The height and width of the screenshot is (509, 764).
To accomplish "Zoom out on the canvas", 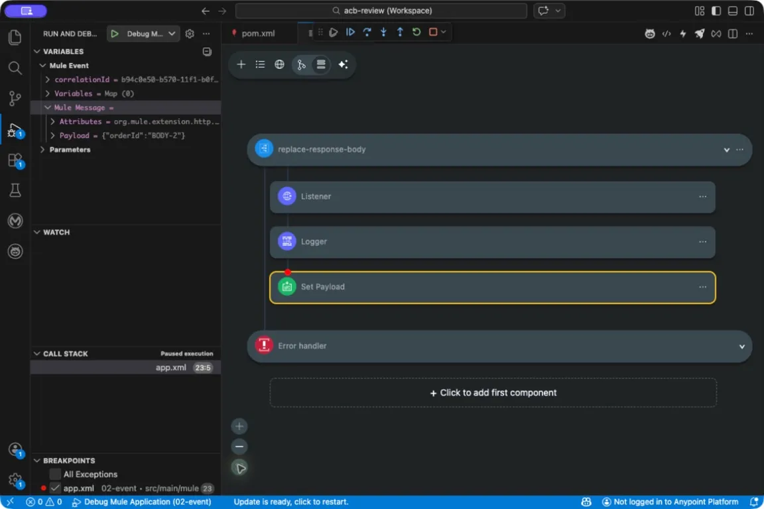I will click(239, 447).
